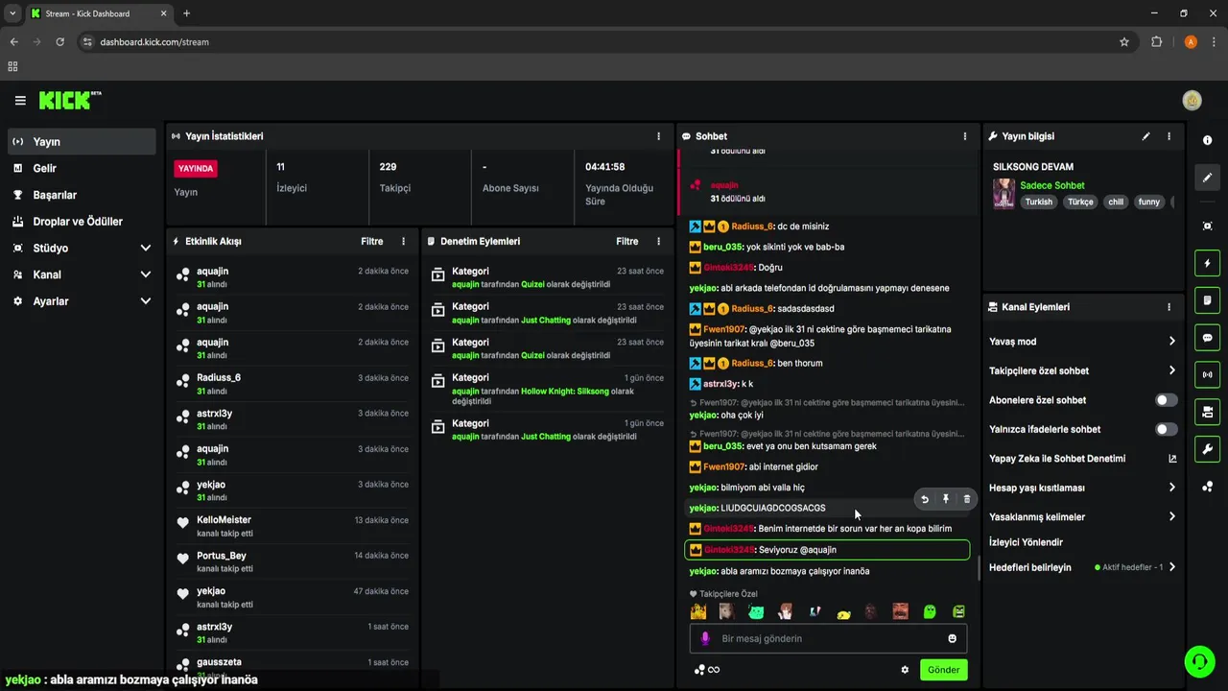Toggle the document note widget icon in the sidebar
This screenshot has width=1228, height=691.
[1207, 300]
